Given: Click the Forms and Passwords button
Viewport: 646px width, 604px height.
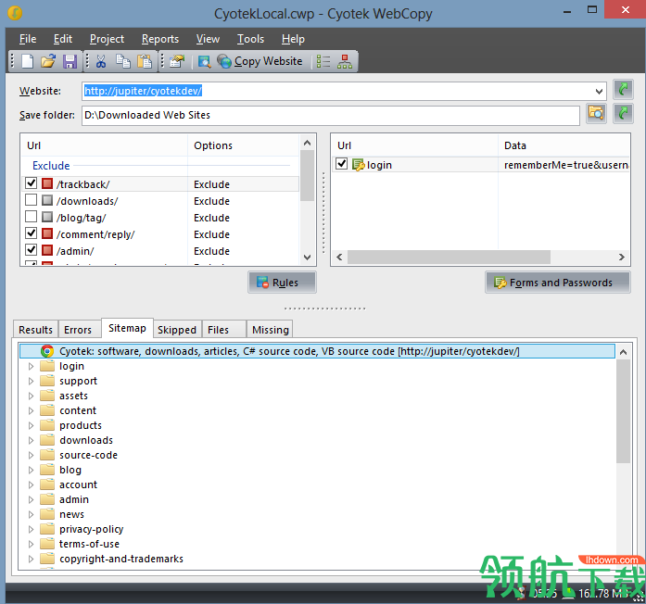Looking at the screenshot, I should 557,283.
